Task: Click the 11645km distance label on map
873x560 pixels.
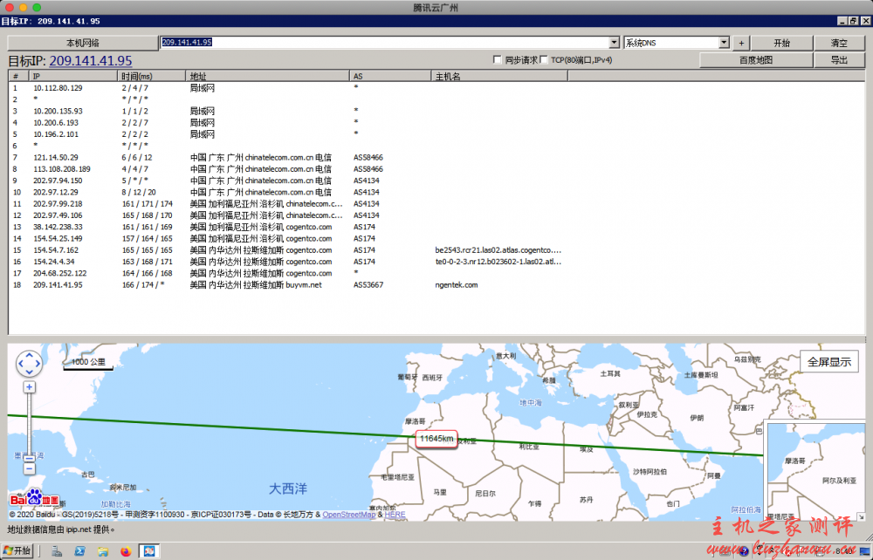Action: [436, 439]
